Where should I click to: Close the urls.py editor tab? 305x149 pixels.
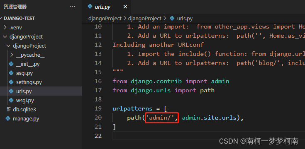pos(125,7)
